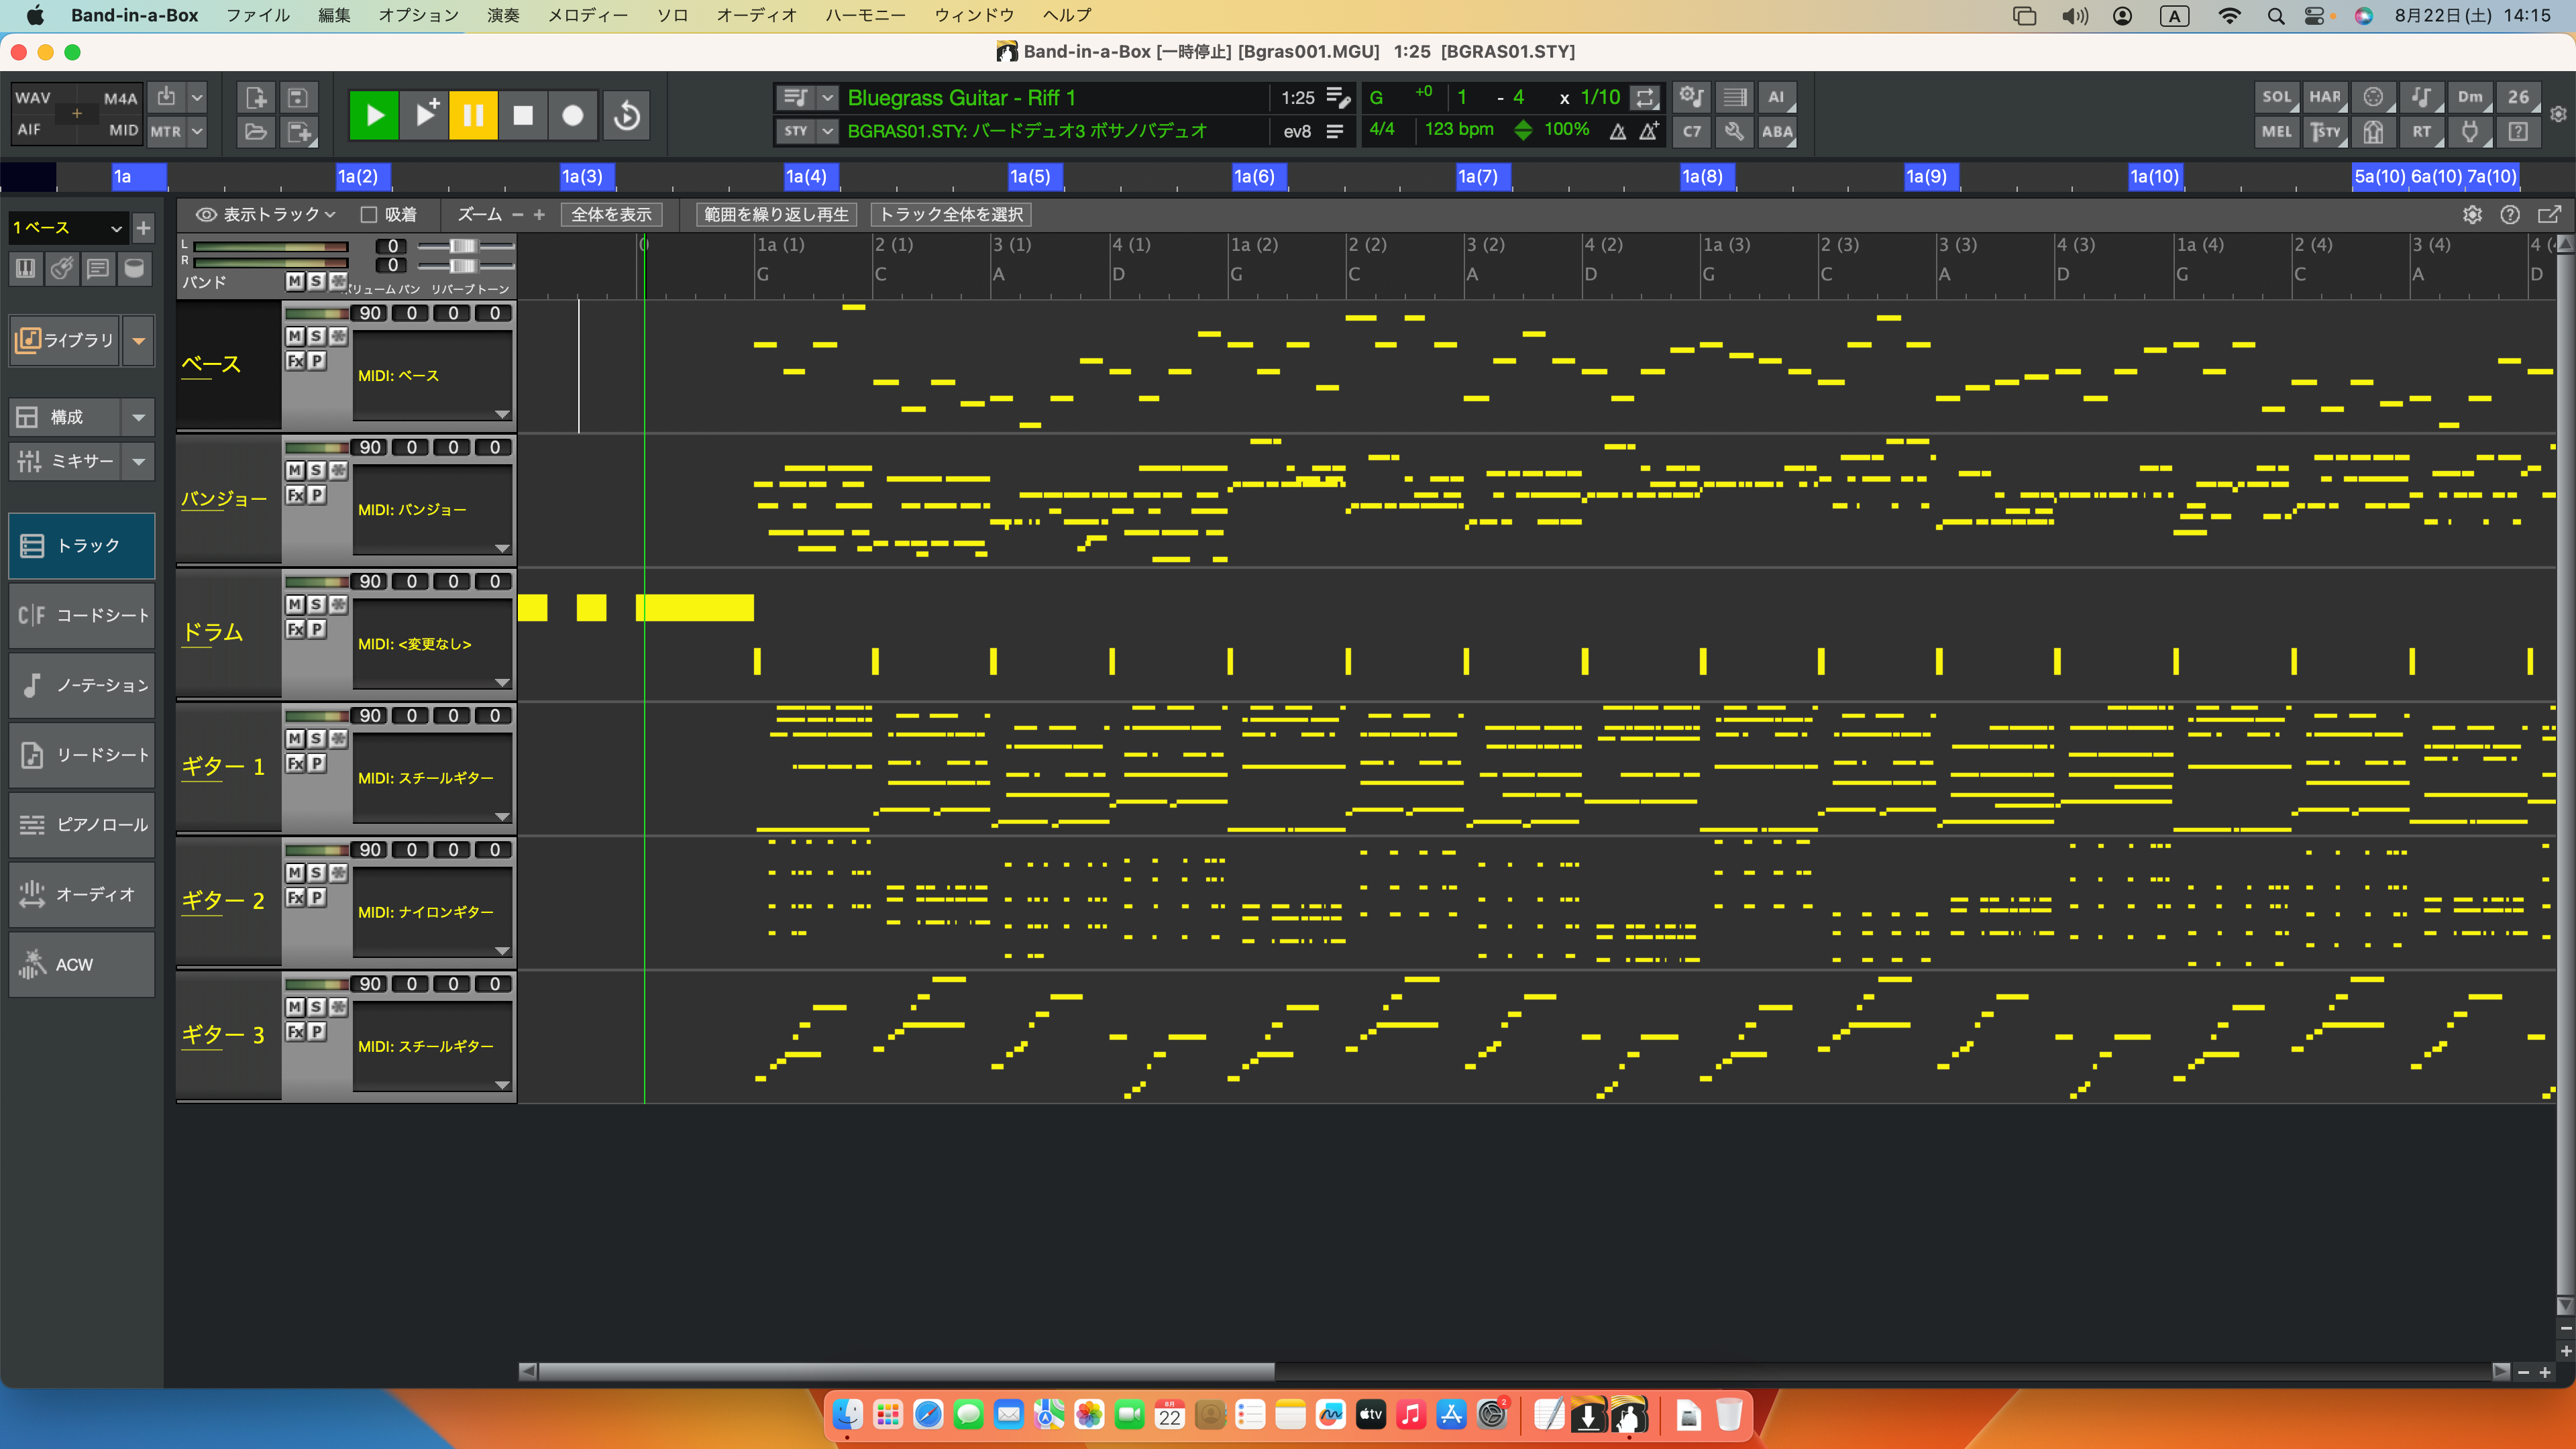Mute the master バンド track

295,282
